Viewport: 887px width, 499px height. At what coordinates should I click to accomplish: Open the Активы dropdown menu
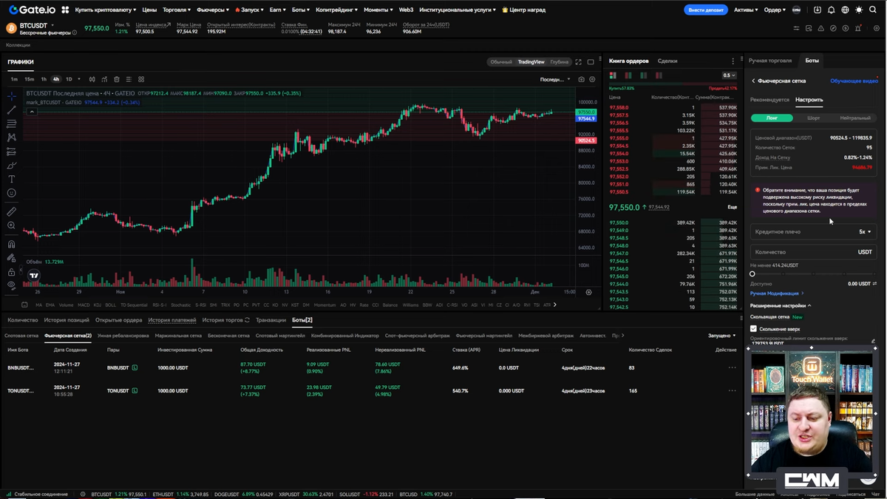pos(746,10)
